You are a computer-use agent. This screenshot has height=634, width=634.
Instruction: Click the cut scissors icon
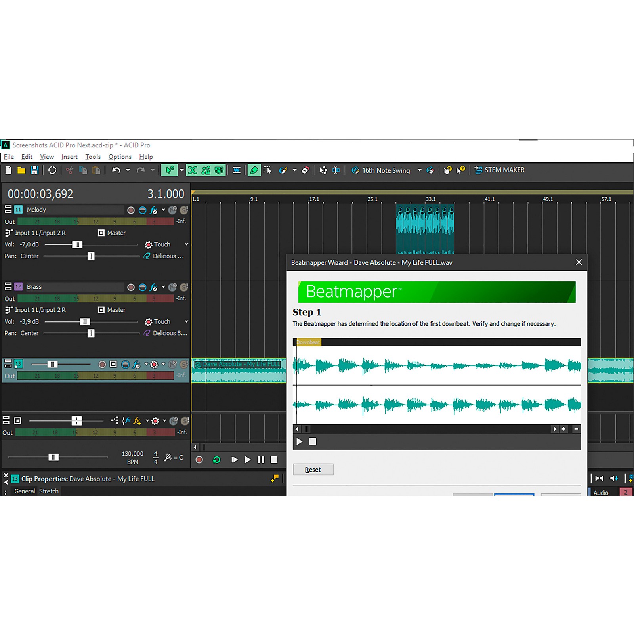70,170
